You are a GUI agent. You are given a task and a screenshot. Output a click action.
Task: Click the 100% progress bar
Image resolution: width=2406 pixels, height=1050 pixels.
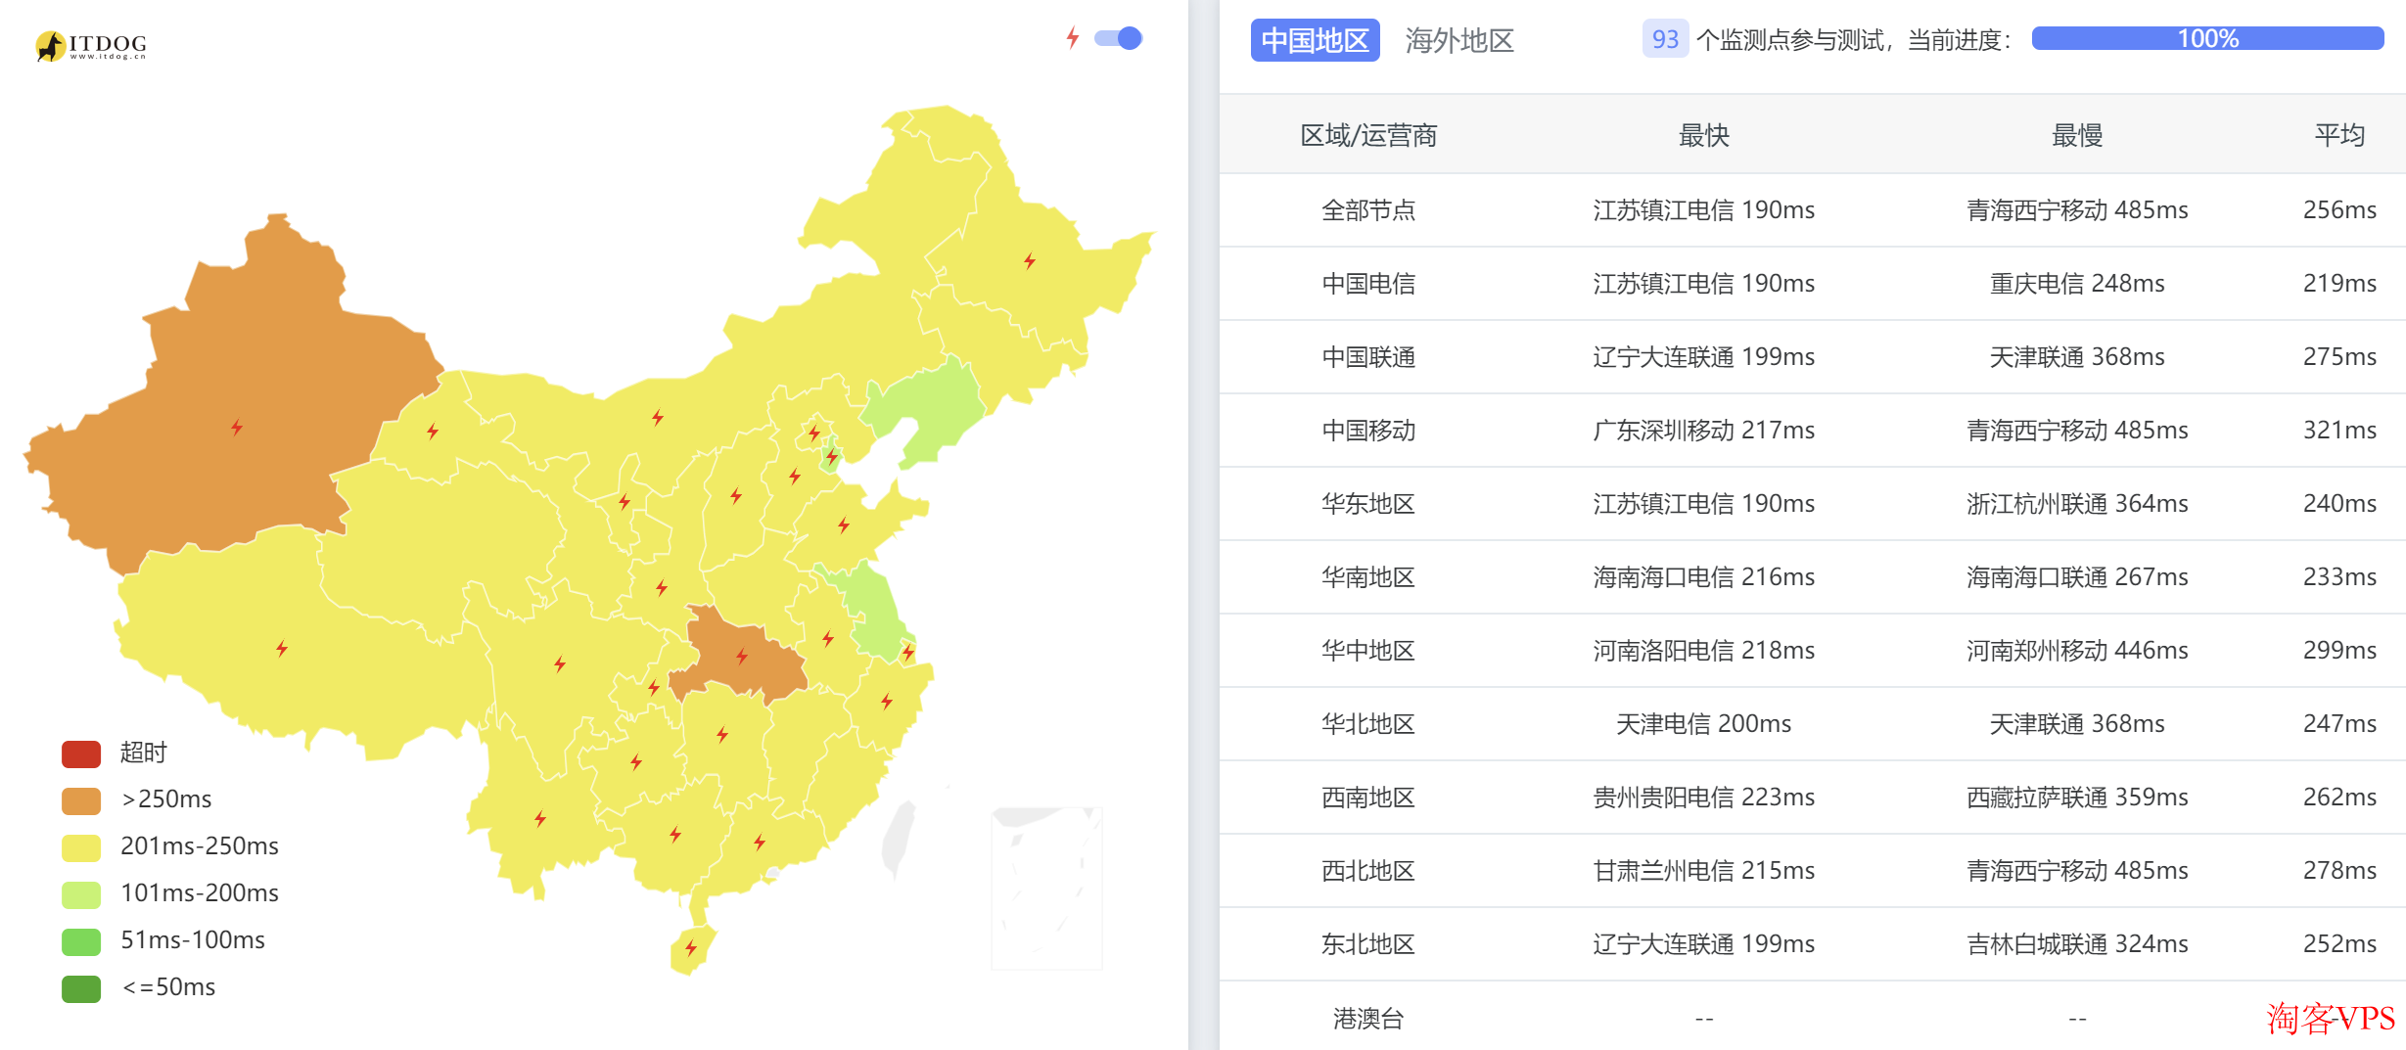[x=2207, y=38]
